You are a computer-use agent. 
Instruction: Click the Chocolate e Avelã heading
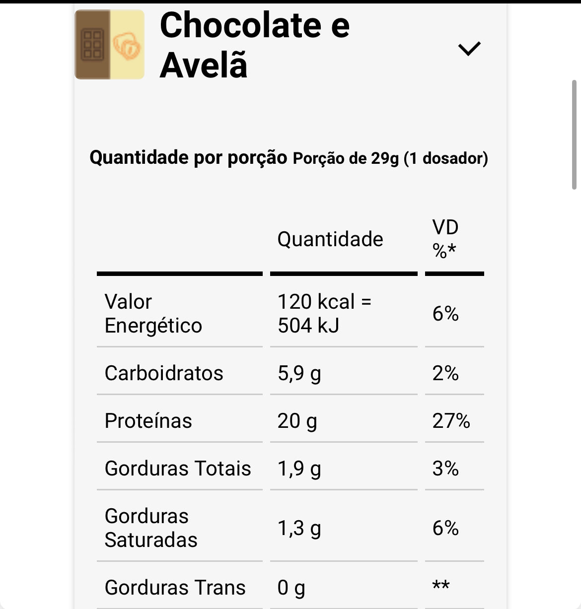coord(255,45)
